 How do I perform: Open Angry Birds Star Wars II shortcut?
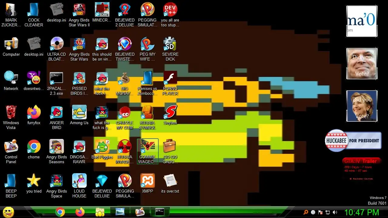pos(79,15)
